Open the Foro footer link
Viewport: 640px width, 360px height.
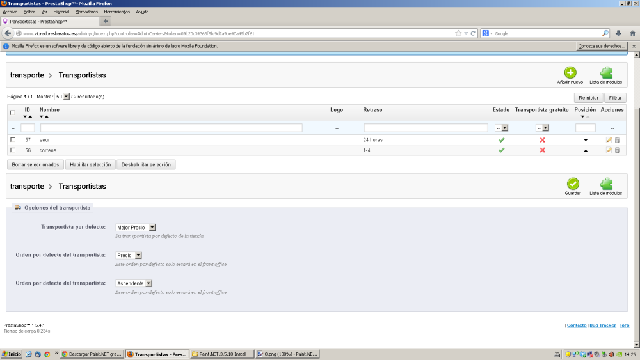[624, 325]
